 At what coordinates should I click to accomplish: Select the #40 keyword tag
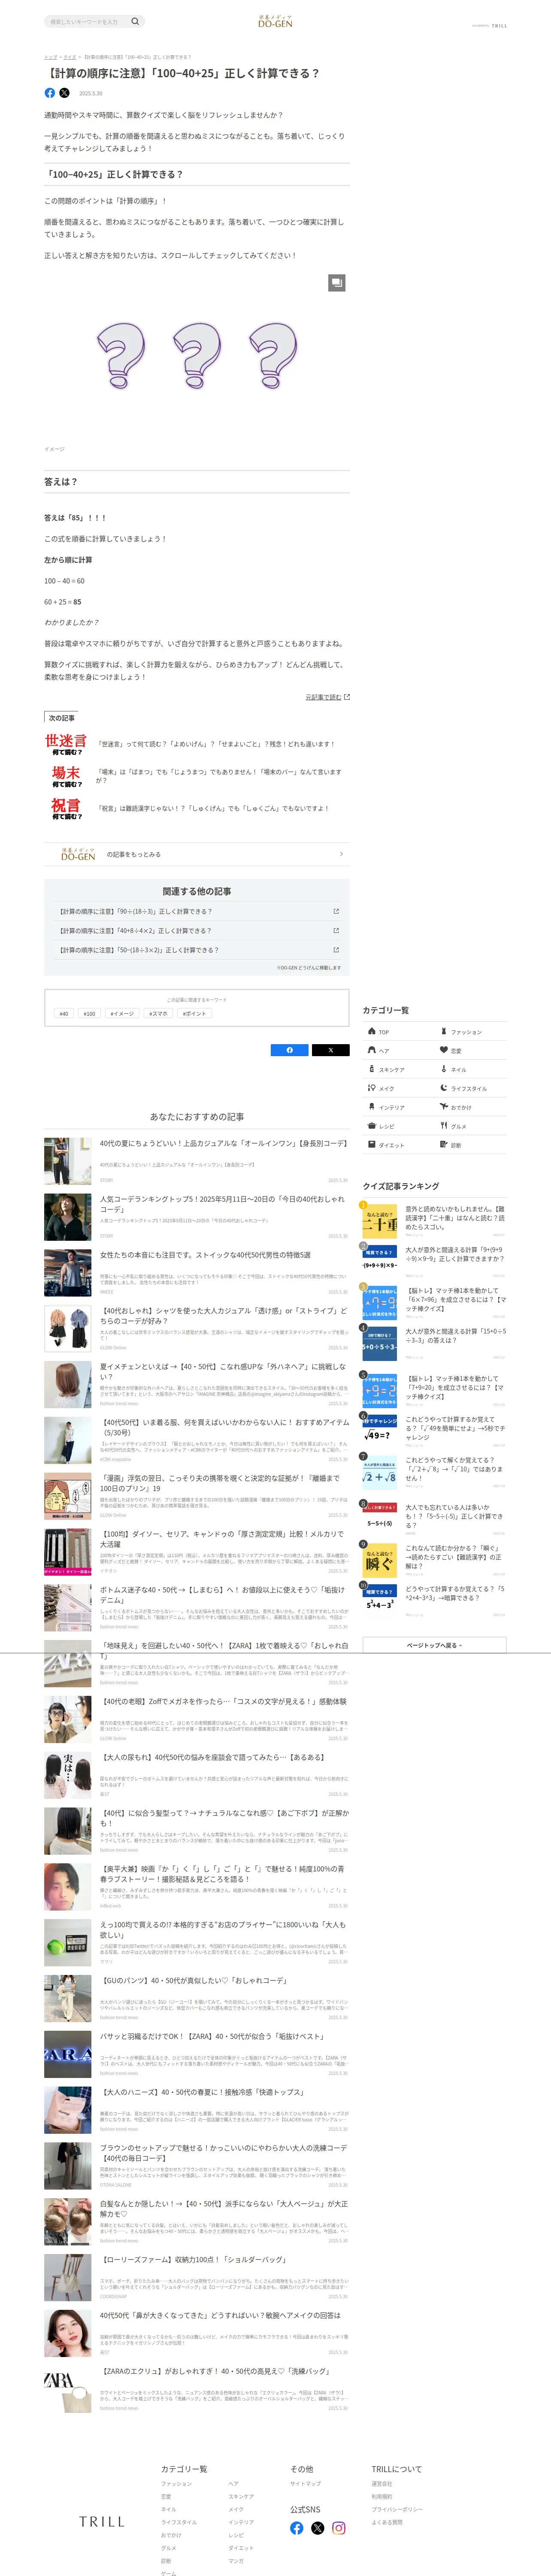point(64,1013)
